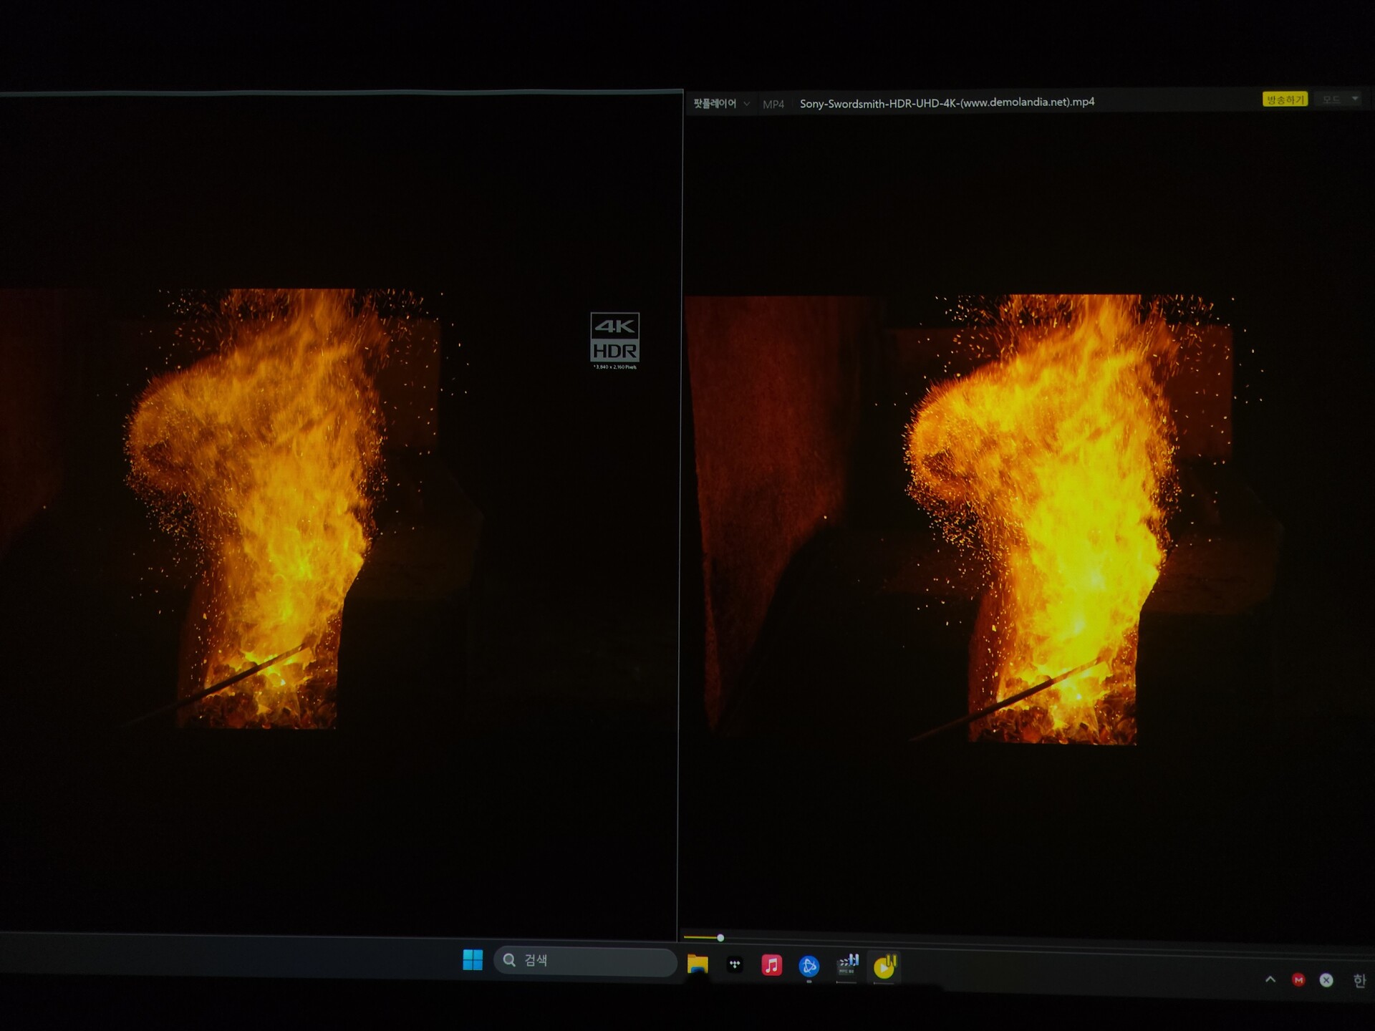Show hidden system tray icons
1375x1031 pixels.
pos(1270,979)
